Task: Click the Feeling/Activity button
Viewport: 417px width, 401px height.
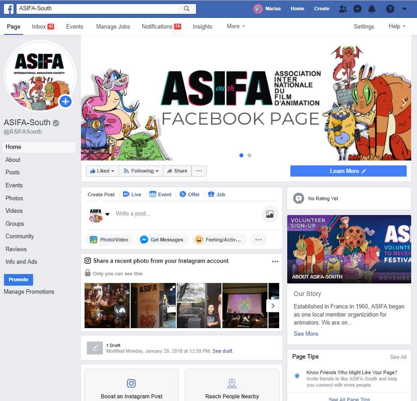Action: (219, 240)
